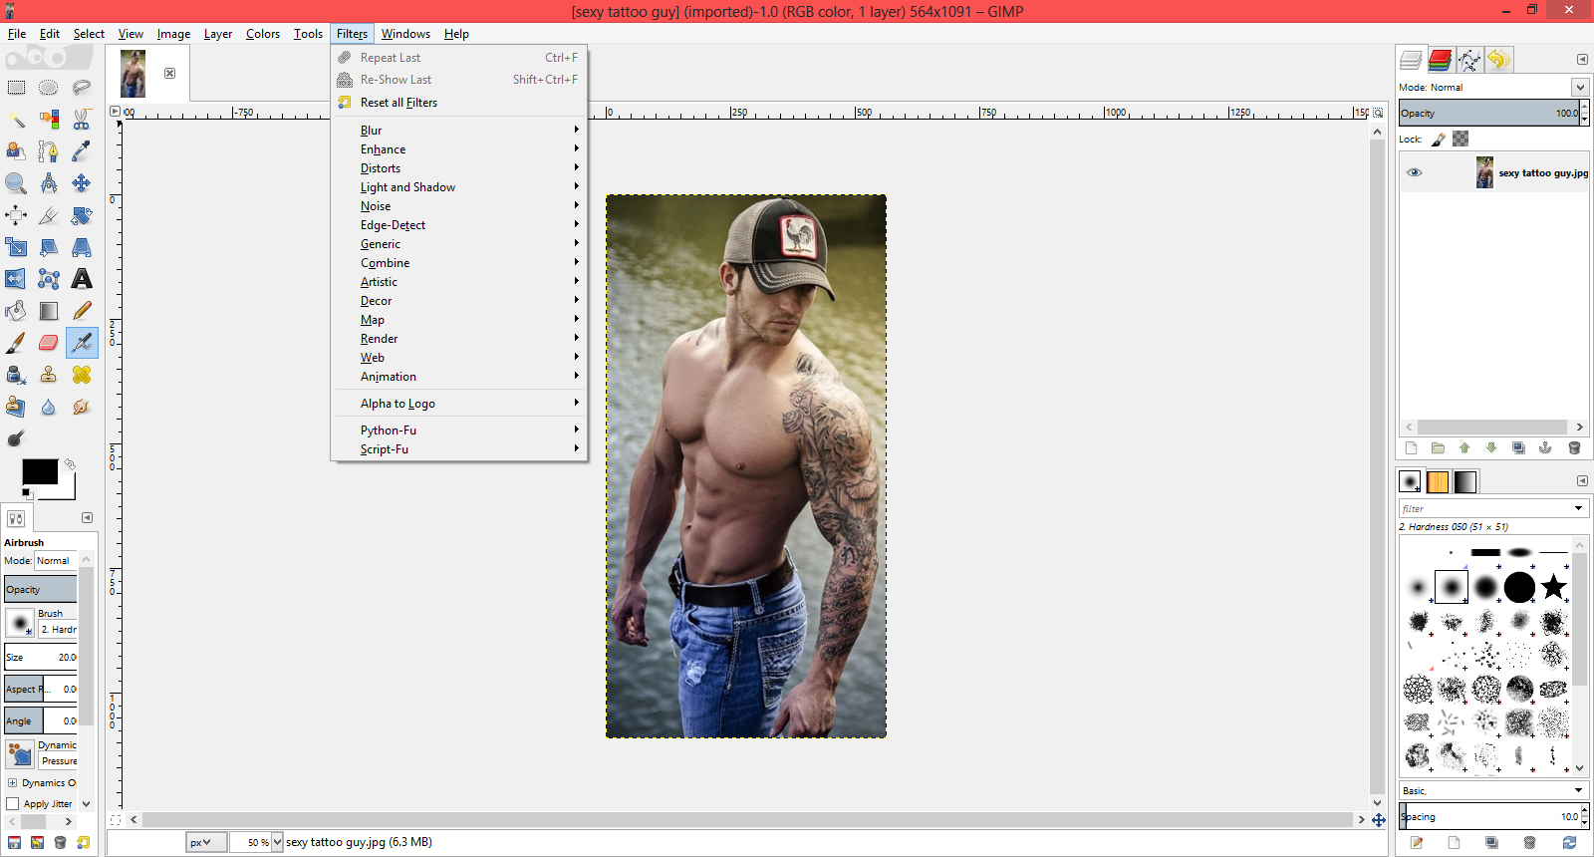Click Reset all Filters
Screen dimensions: 1594x857
[398, 103]
